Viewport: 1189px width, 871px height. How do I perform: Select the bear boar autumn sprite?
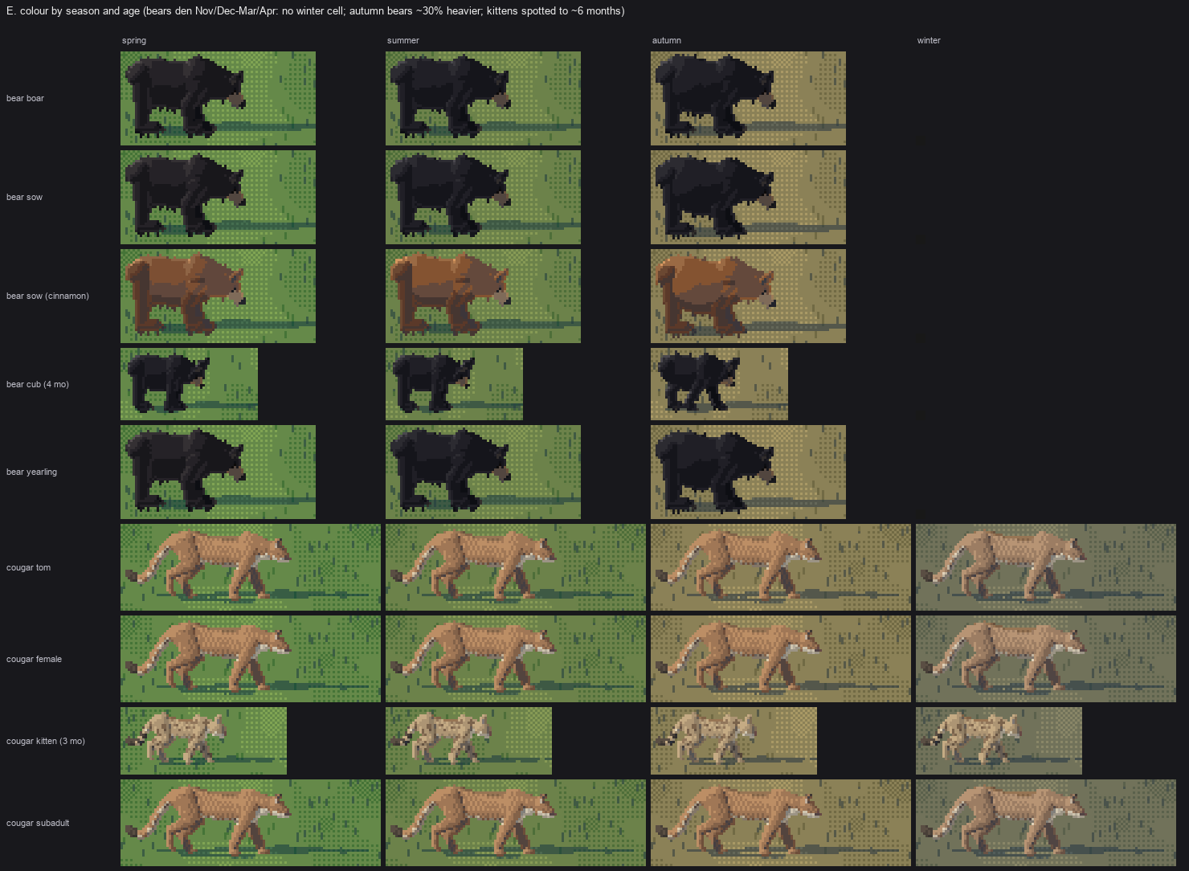pos(748,98)
